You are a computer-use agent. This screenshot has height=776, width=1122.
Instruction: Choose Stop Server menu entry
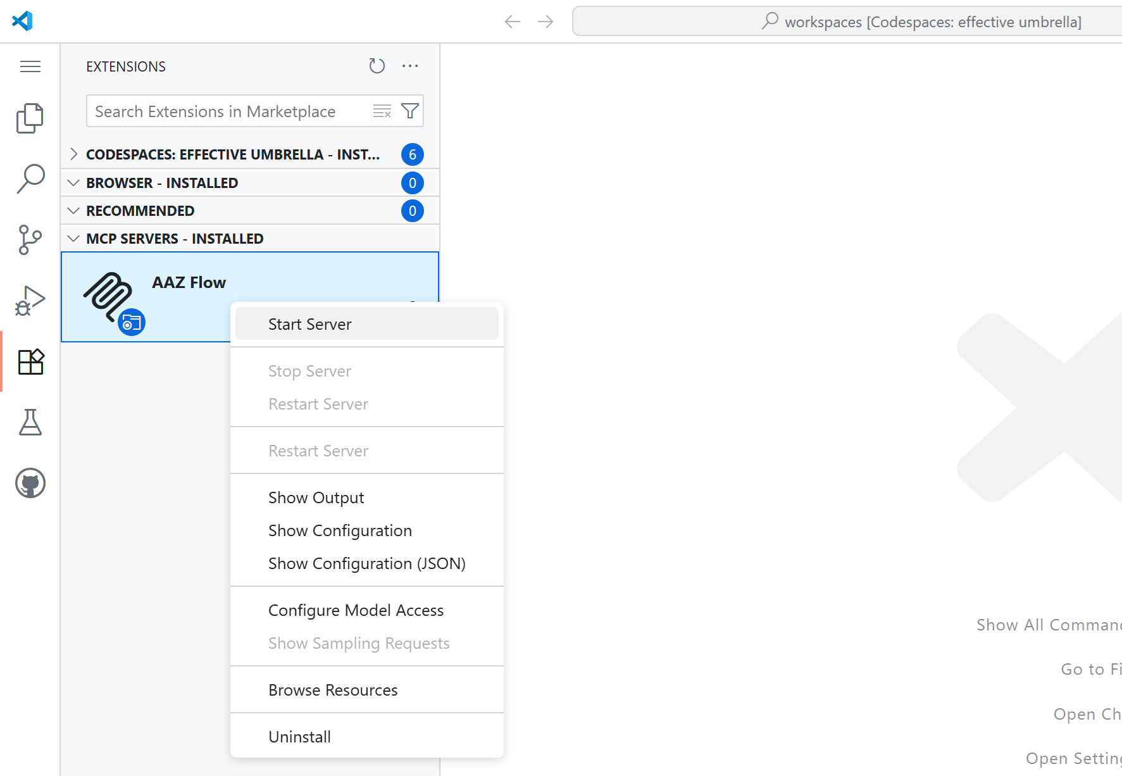[x=367, y=371]
